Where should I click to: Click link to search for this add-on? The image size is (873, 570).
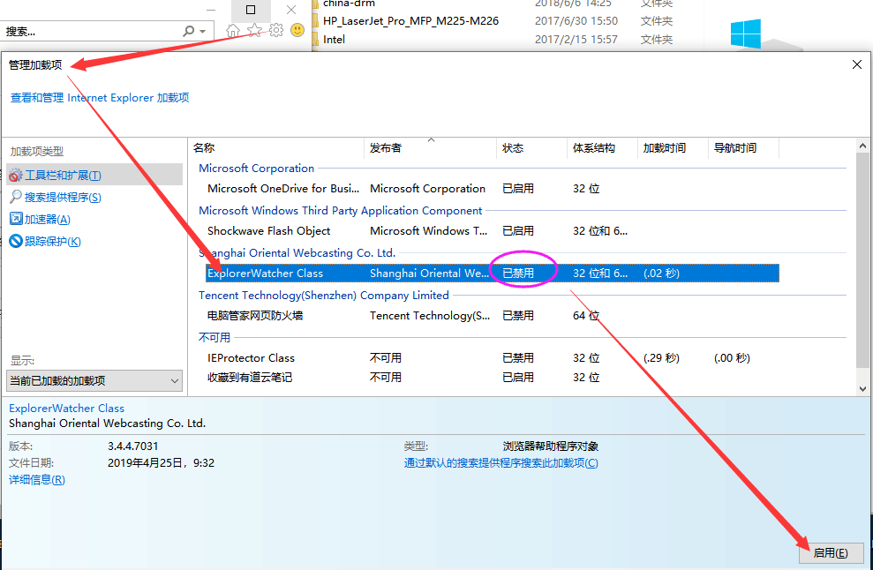coord(500,463)
